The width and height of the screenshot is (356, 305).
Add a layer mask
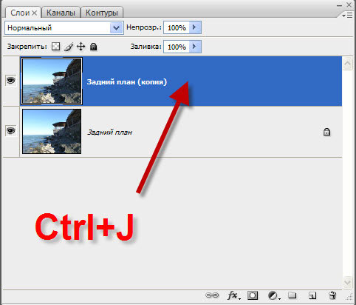(x=253, y=295)
